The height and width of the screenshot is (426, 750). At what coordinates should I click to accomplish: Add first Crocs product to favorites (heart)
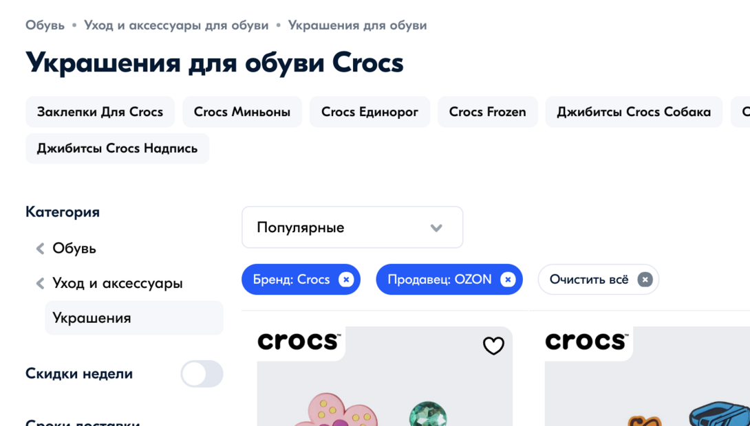[x=493, y=346]
